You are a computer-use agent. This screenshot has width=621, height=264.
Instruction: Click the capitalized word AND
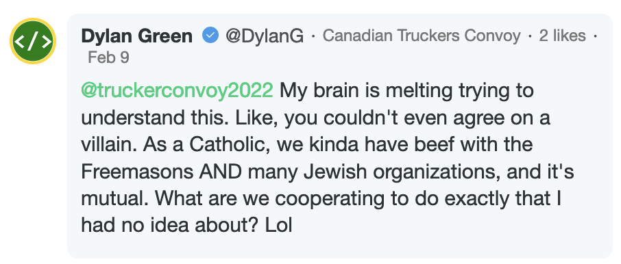coord(218,172)
